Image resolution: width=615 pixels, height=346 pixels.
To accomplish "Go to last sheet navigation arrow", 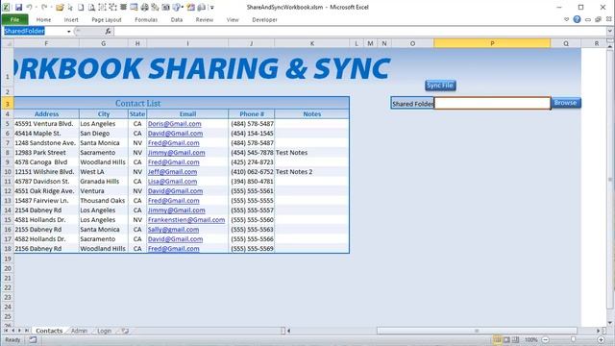I will click(27, 331).
